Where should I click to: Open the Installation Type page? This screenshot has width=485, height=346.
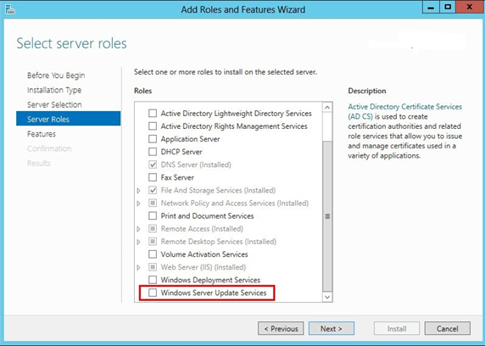pos(54,90)
